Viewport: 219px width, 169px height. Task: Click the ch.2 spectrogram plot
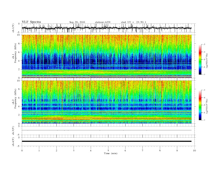click(x=106, y=102)
